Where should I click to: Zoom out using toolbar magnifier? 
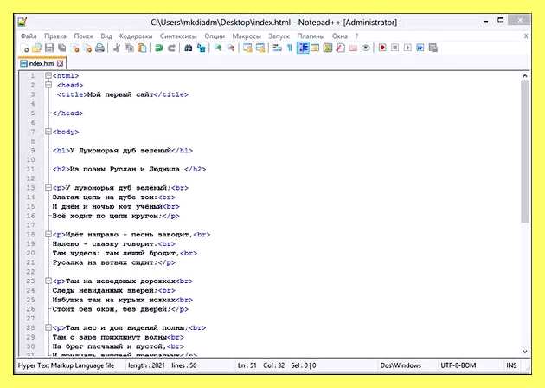coord(231,48)
